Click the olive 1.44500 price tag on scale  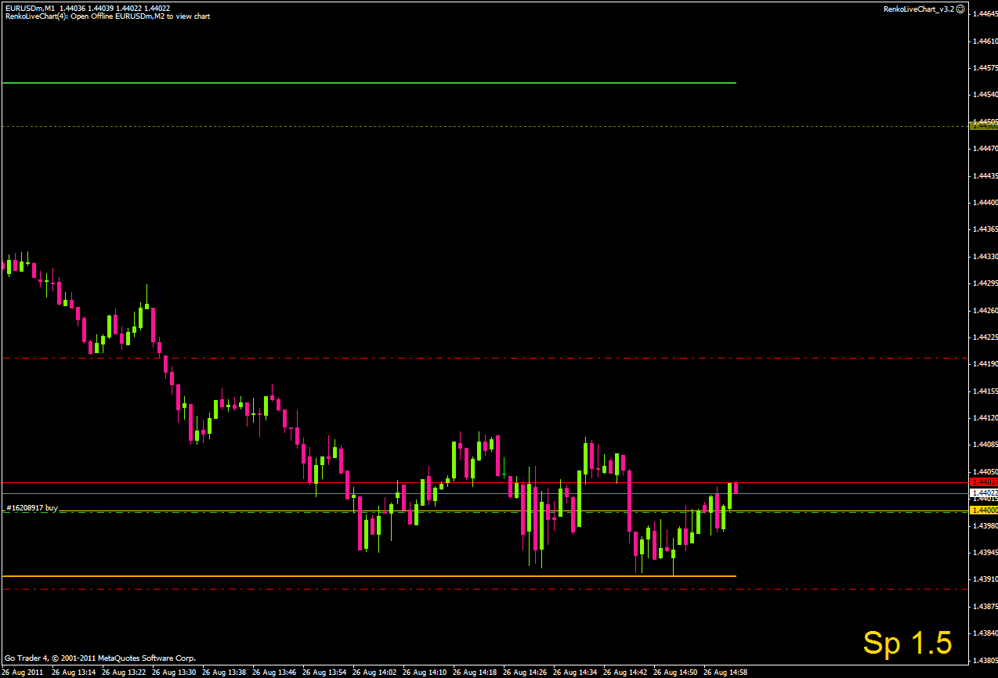point(984,124)
